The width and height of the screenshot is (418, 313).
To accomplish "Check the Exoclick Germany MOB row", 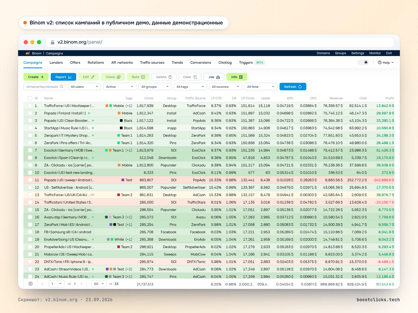I will pyautogui.click(x=30, y=150).
